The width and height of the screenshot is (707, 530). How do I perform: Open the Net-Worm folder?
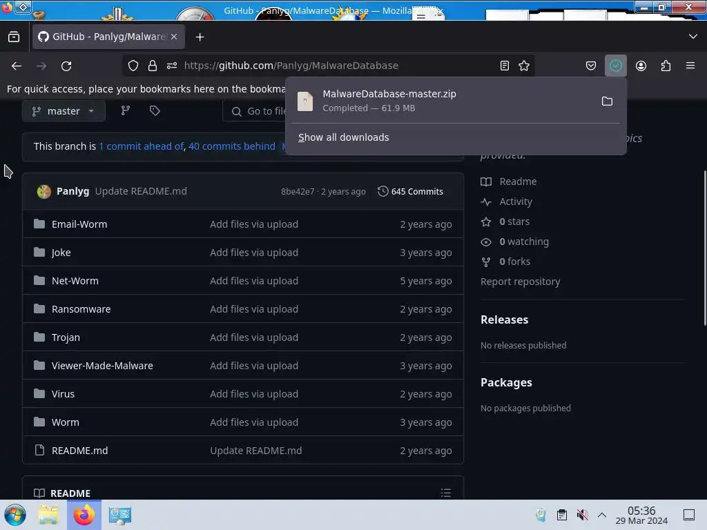point(75,281)
